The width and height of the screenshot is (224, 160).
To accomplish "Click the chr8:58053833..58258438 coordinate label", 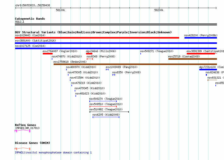I will pos(32,5).
